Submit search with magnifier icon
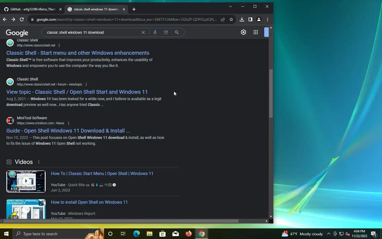Screen dimensions: 382x239 click(x=177, y=32)
